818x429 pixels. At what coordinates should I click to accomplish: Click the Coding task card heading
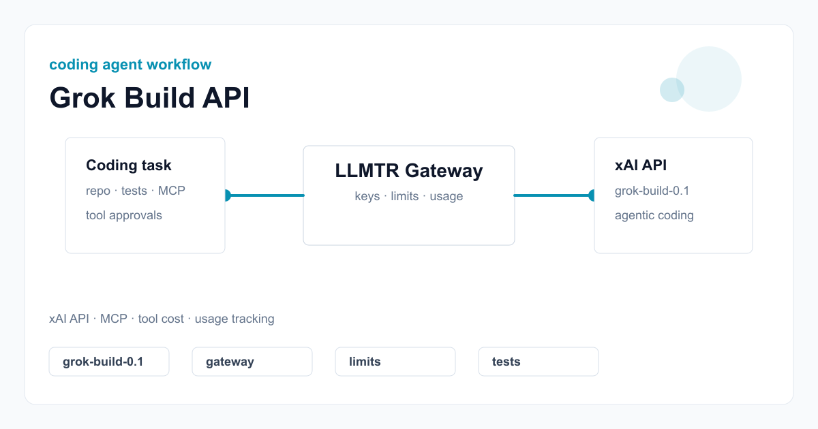[129, 165]
